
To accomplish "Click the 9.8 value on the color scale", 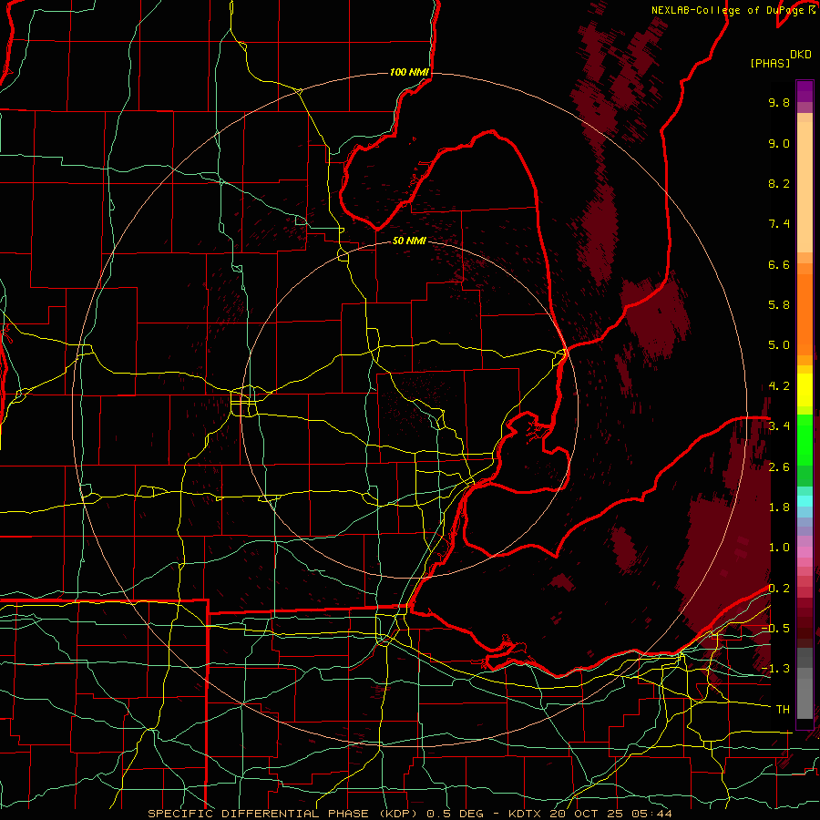I will click(x=779, y=102).
